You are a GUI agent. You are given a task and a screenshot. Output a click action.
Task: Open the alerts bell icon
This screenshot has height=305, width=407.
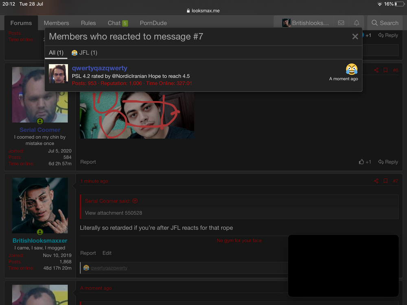coord(357,23)
